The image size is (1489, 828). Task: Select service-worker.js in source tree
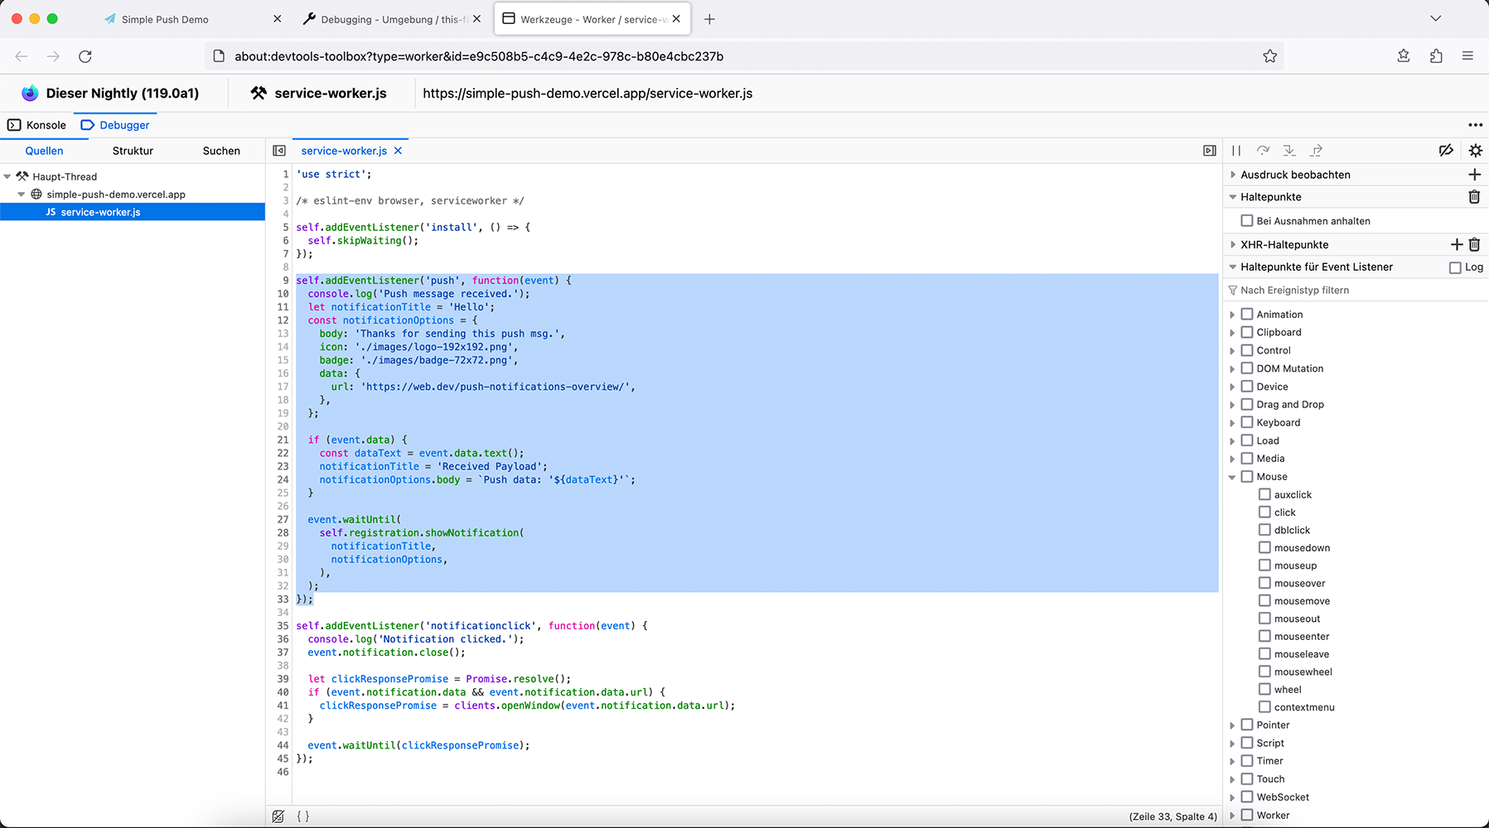(x=100, y=212)
